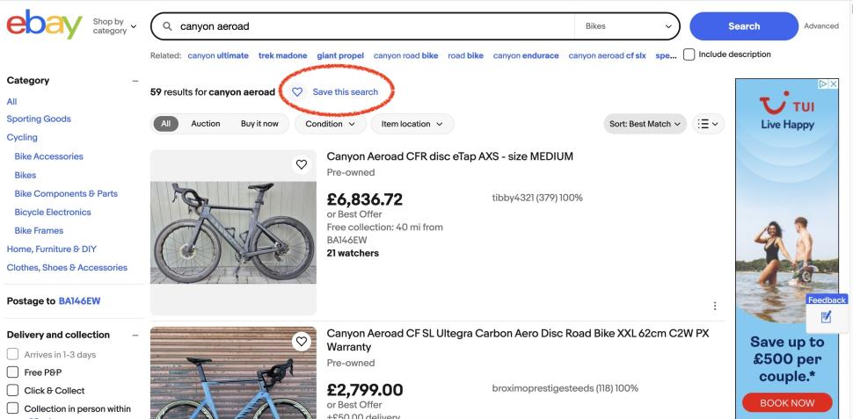This screenshot has width=853, height=419.
Task: Click seller tibby4321 (379) 100%
Action: [x=537, y=198]
